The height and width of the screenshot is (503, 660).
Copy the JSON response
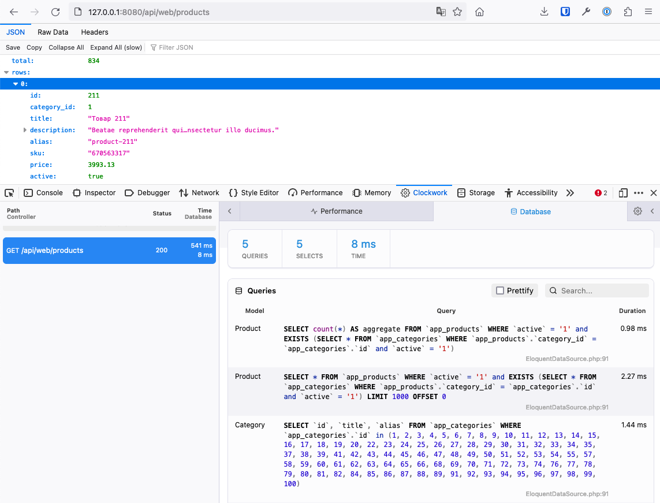coord(34,47)
